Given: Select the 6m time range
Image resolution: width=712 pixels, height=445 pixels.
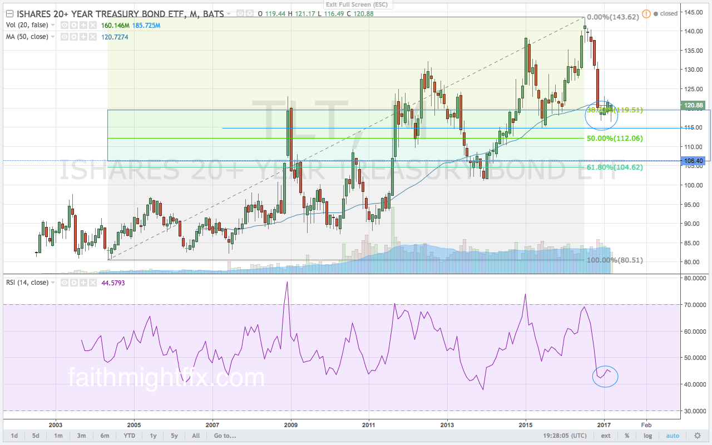Looking at the screenshot, I should (x=105, y=436).
